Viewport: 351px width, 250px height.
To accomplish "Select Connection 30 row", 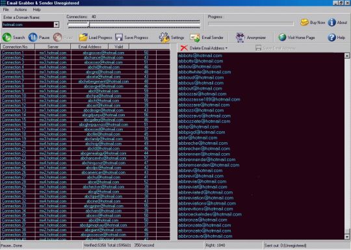I will (x=85, y=192).
